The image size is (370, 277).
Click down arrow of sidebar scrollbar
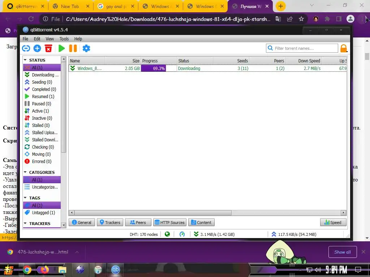tap(64, 225)
